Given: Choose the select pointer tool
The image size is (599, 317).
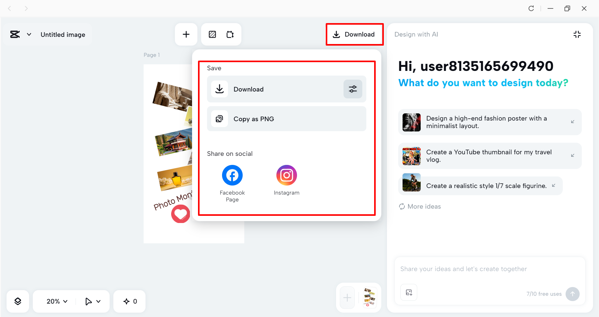Looking at the screenshot, I should click(x=88, y=301).
